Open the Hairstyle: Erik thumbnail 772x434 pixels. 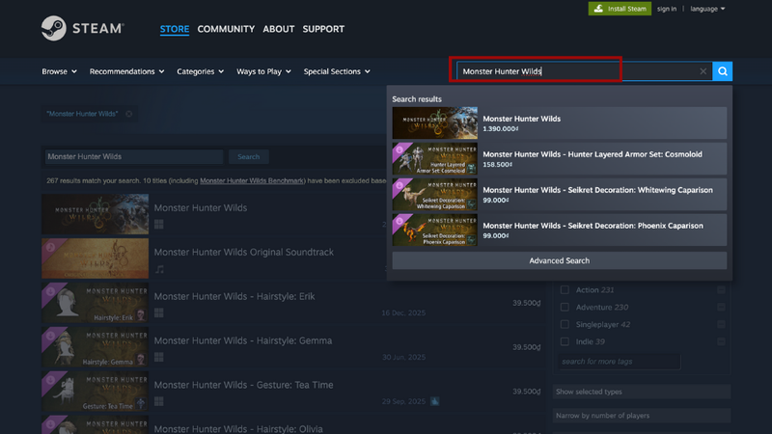95,303
